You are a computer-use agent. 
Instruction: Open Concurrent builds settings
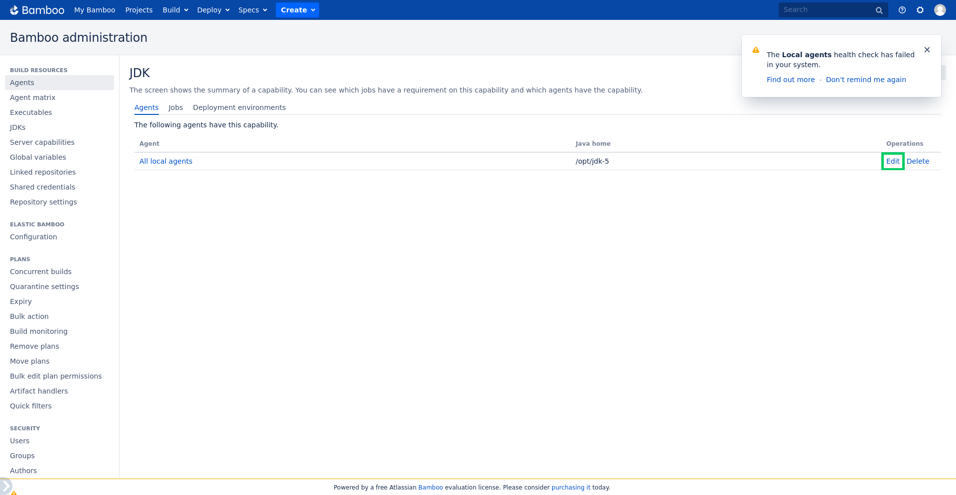tap(59, 272)
